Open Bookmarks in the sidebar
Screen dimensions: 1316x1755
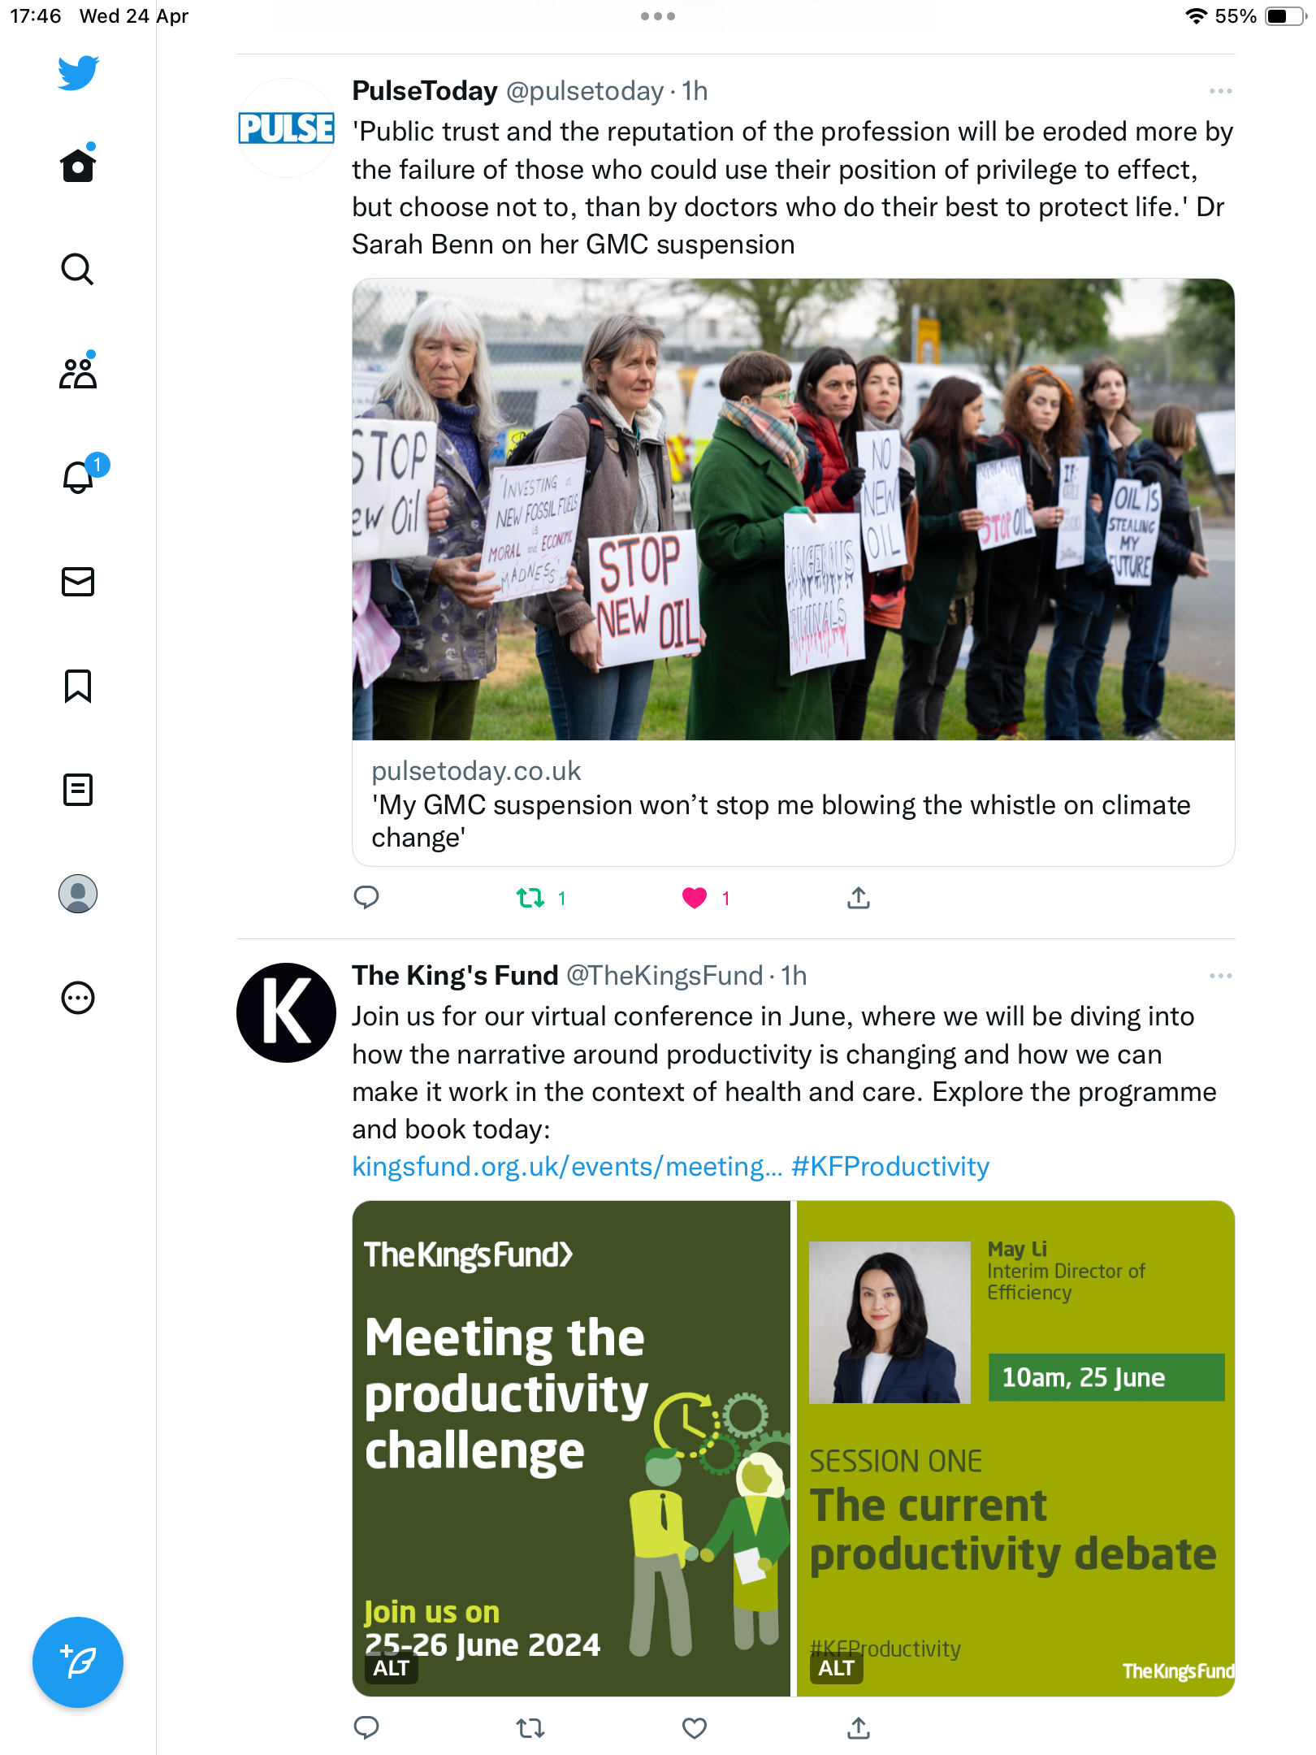[x=78, y=686]
